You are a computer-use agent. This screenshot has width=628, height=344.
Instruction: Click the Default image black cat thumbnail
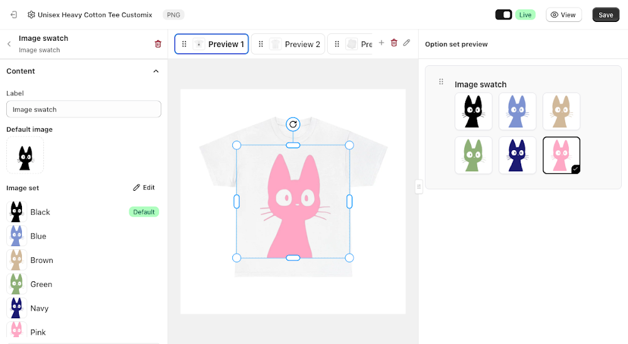coord(25,155)
